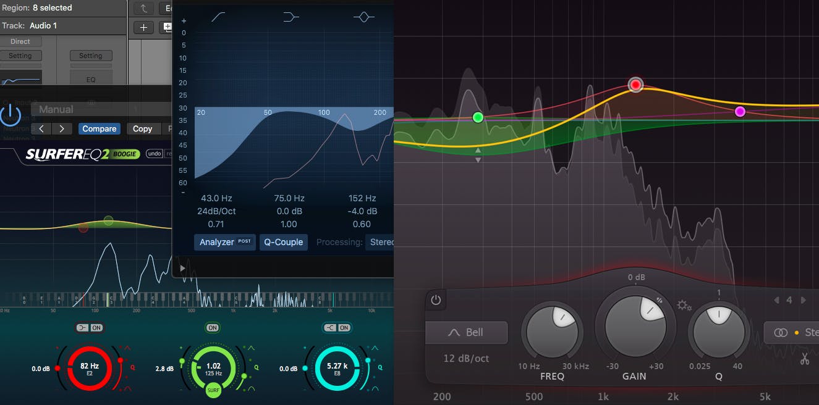Go to previous preset with left arrow
The width and height of the screenshot is (819, 405).
(41, 128)
